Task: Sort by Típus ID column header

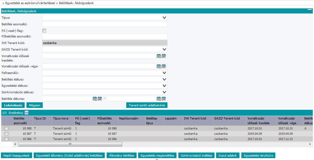Action: pyautogui.click(x=40, y=118)
